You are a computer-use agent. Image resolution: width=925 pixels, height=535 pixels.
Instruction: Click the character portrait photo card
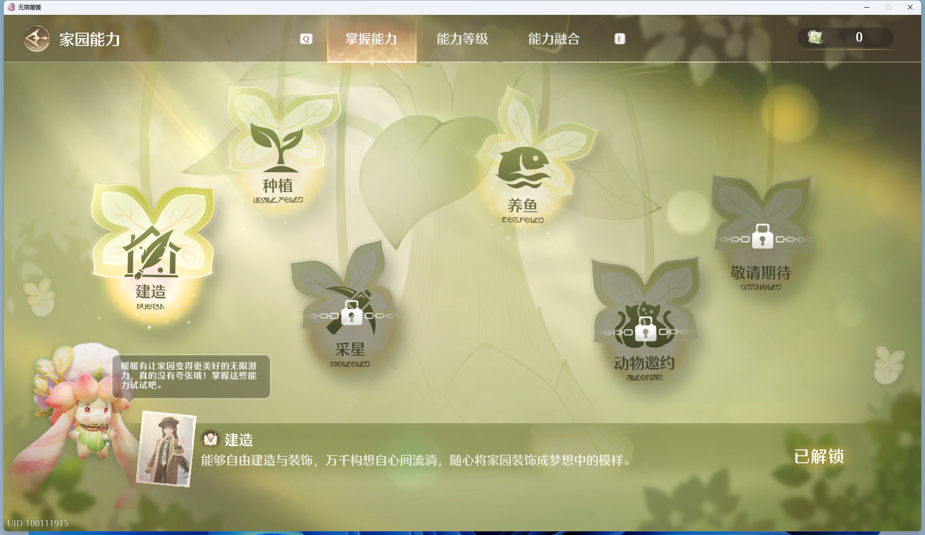click(166, 448)
